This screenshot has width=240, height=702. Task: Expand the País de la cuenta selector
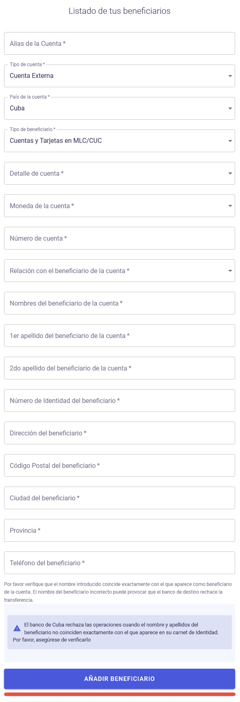pyautogui.click(x=120, y=108)
